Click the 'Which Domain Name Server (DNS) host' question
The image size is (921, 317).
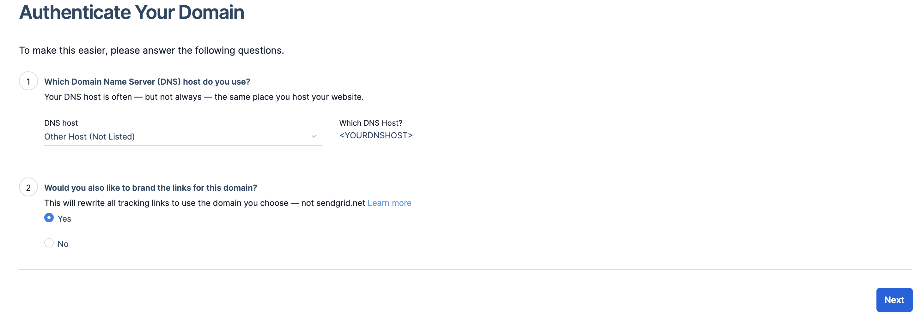pos(147,82)
